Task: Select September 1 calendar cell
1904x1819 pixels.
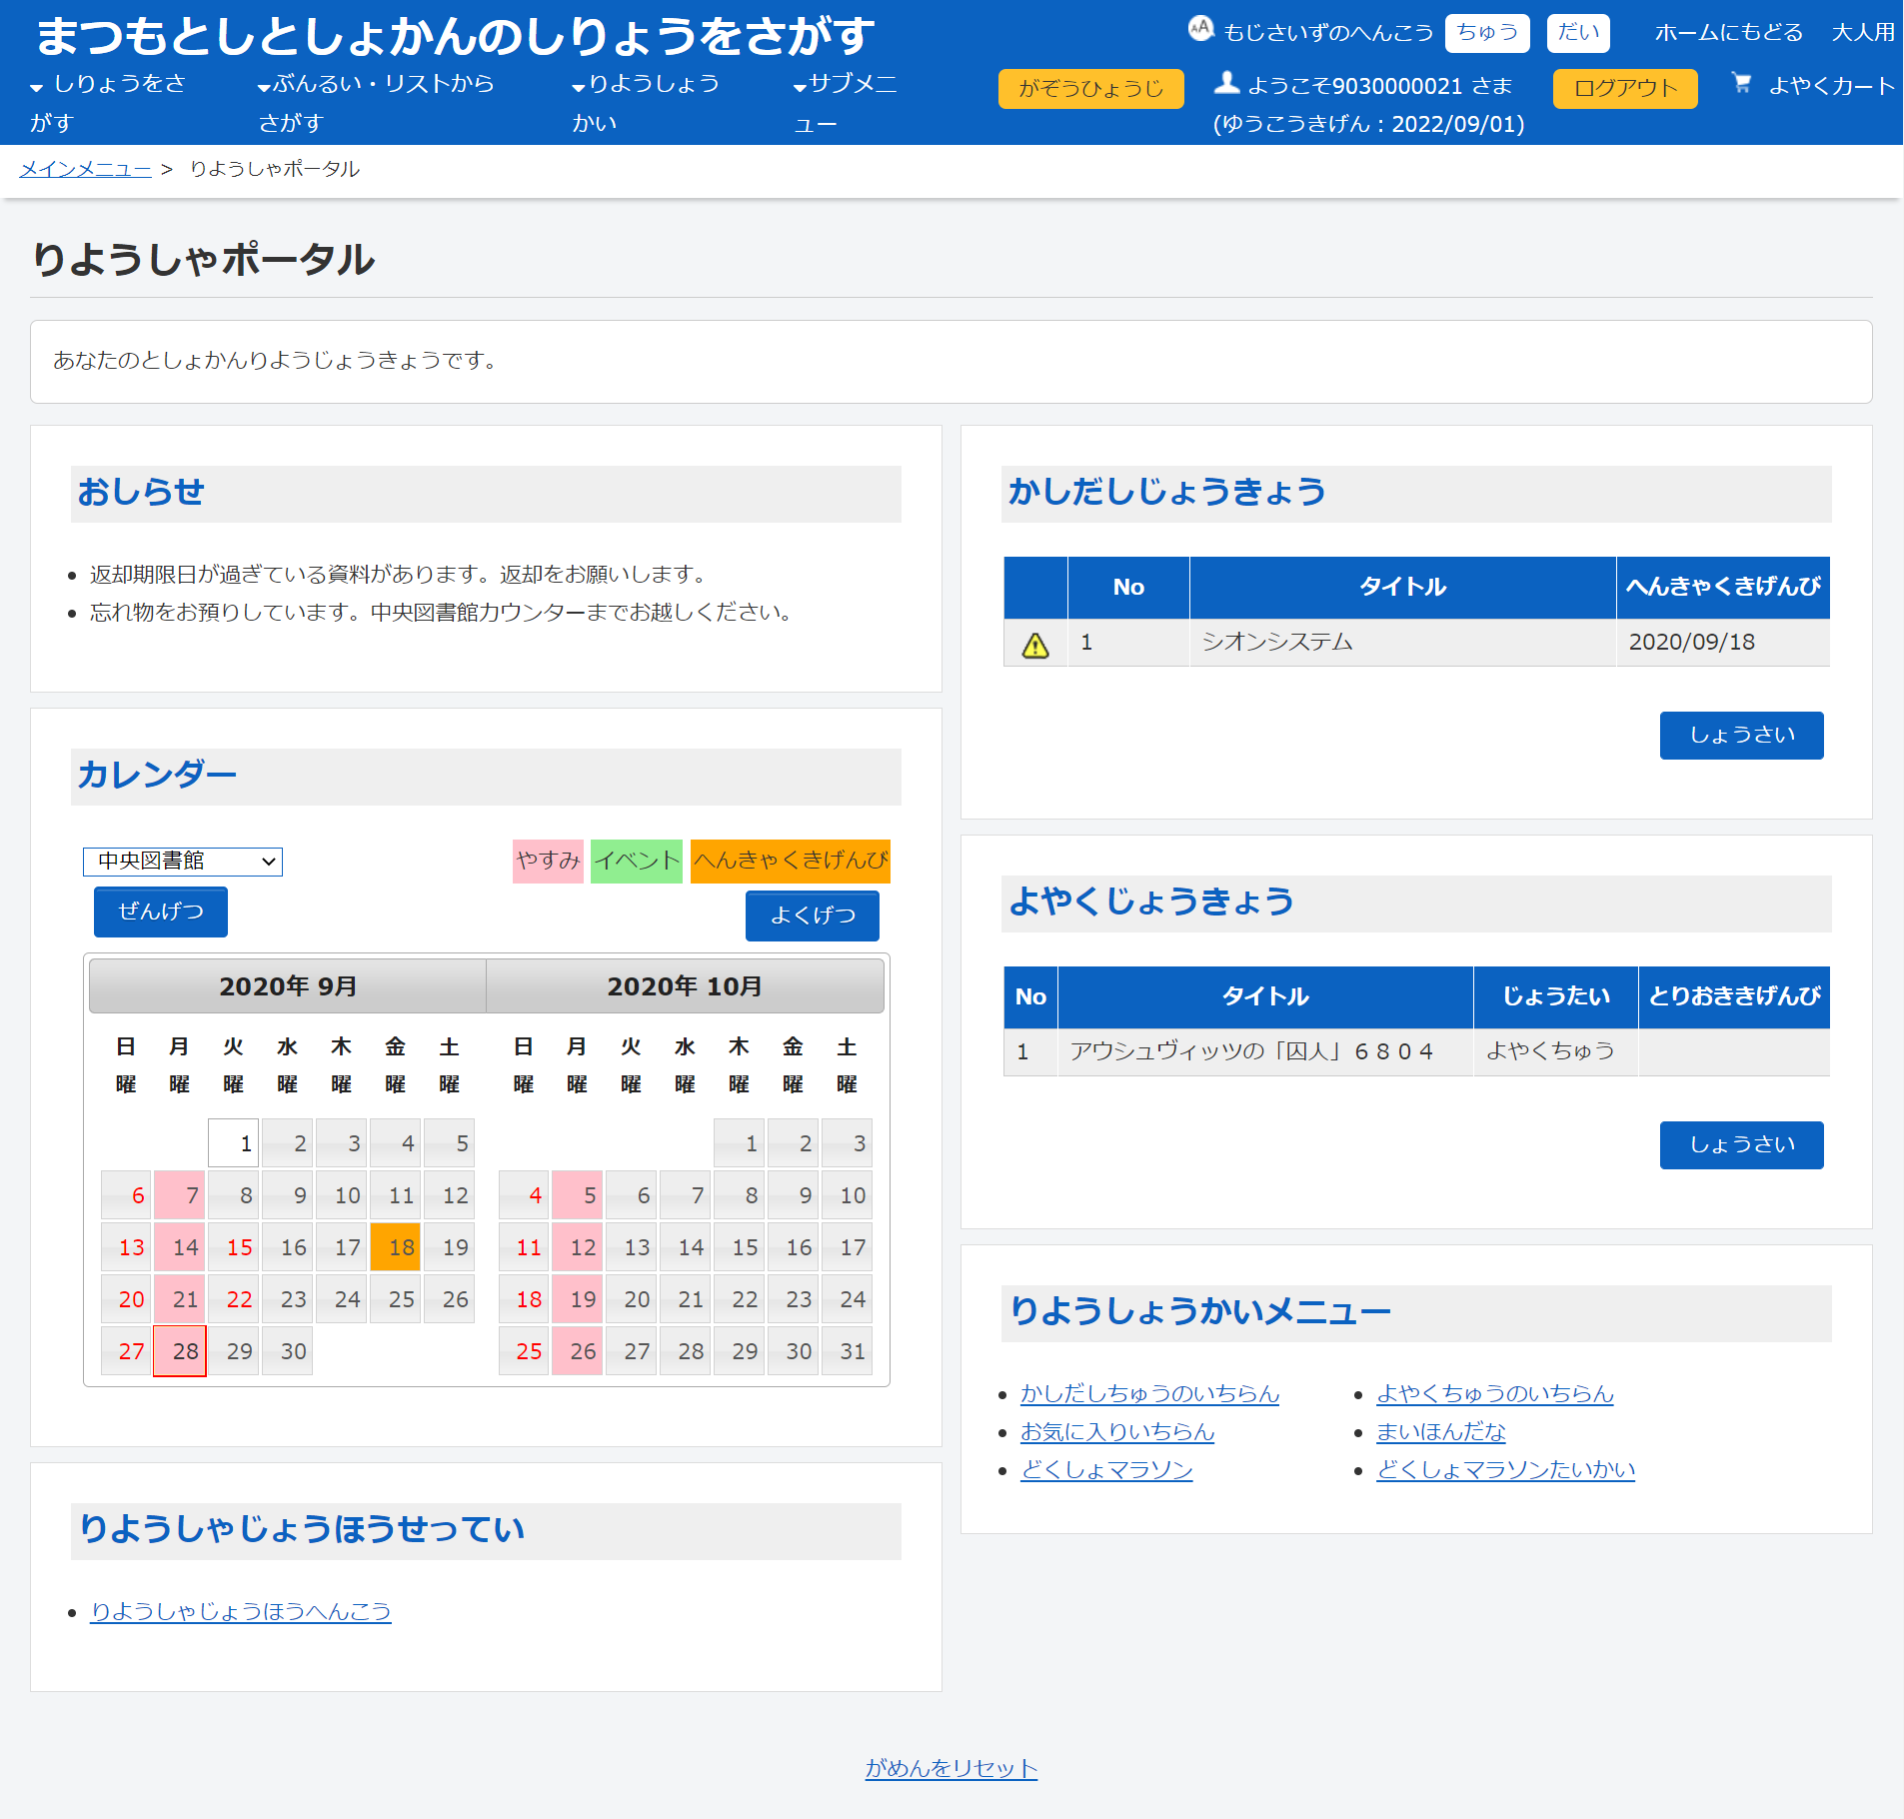Action: (x=234, y=1143)
